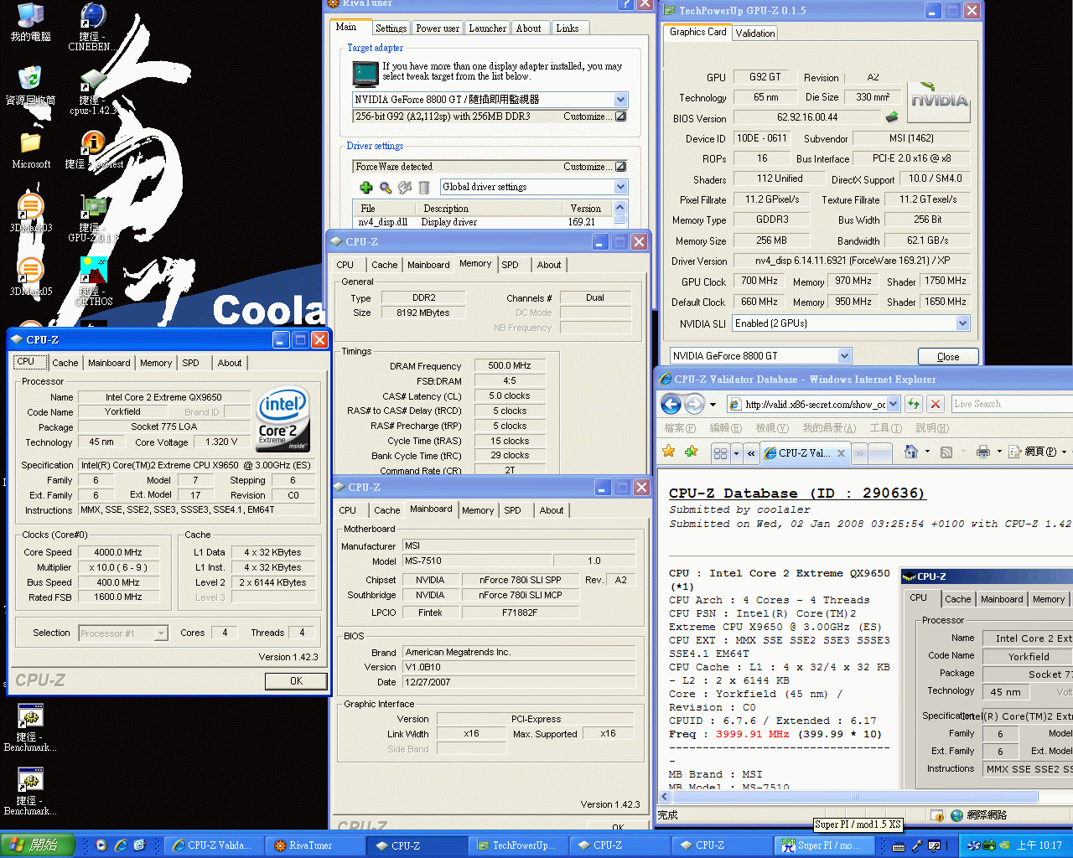Click the wrench icon in RivaTuner driver settings
Screen dimensions: 1073x858
(x=405, y=188)
